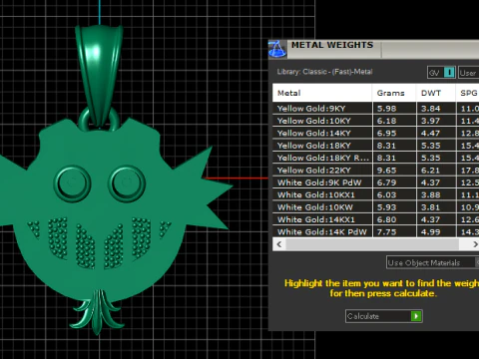Image resolution: width=479 pixels, height=359 pixels.
Task: Click the Metal column header
Action: (x=322, y=93)
